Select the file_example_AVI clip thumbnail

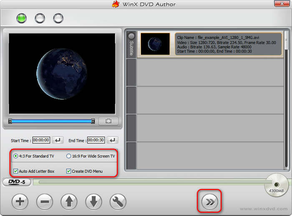155,44
